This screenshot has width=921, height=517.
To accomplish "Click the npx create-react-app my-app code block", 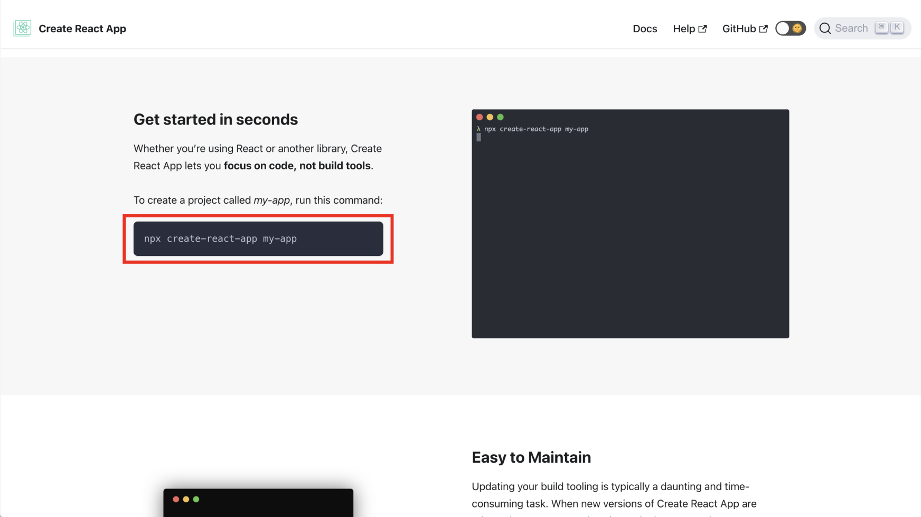I will [258, 238].
